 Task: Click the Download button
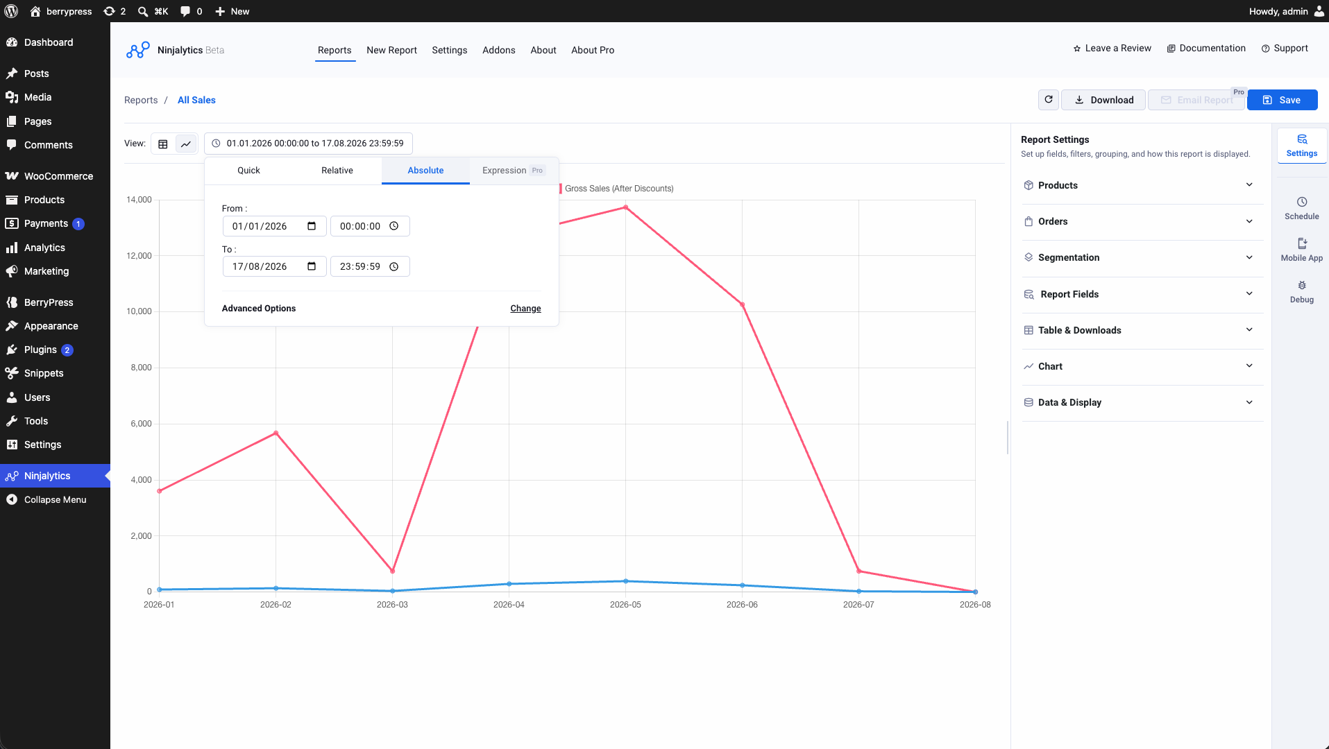click(1103, 100)
